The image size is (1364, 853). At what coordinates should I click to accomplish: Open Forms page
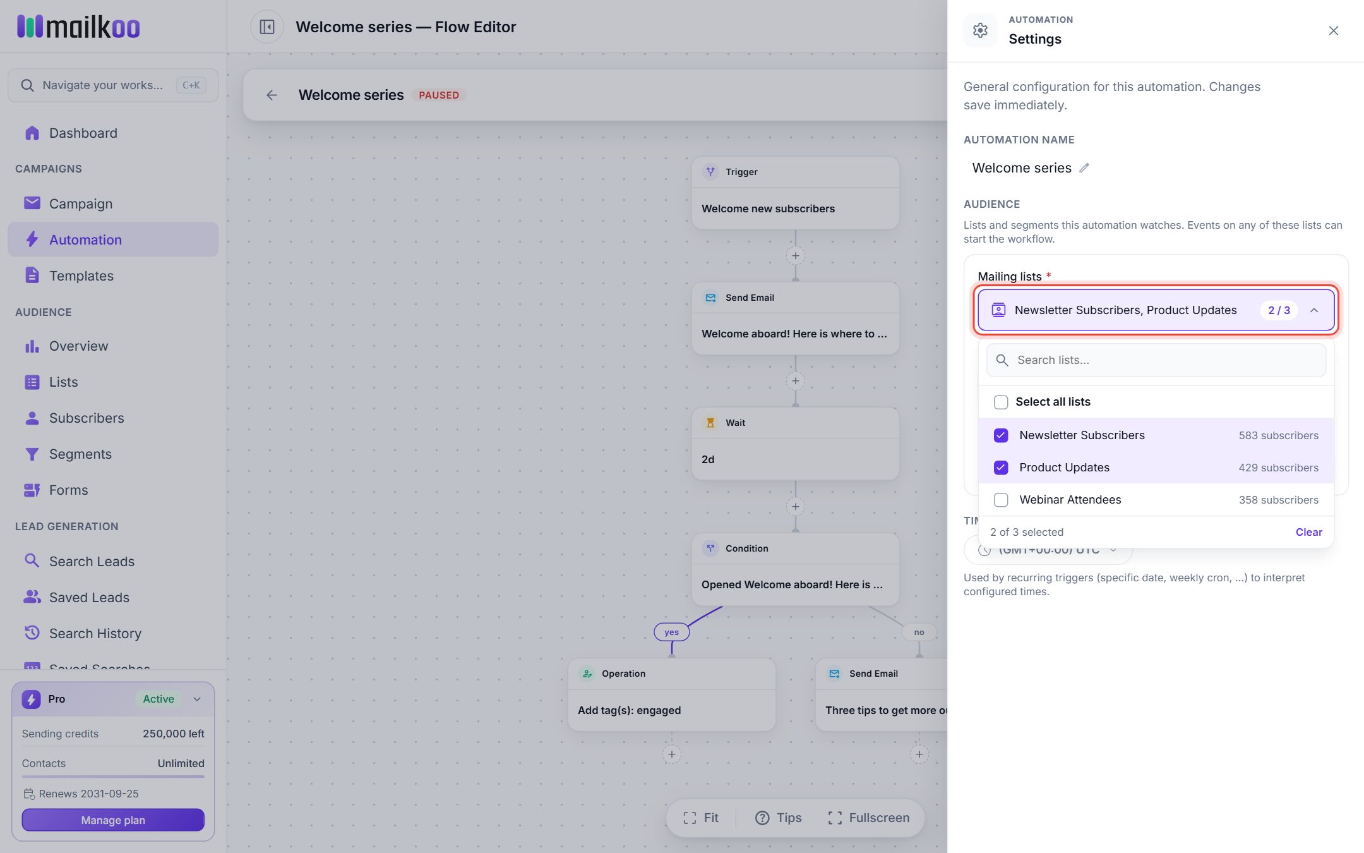113,490
